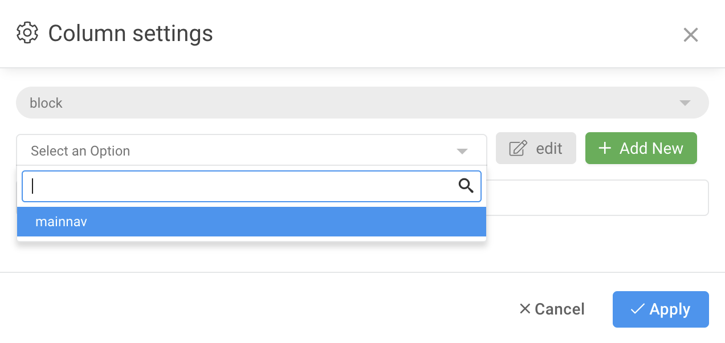This screenshot has height=343, width=725.
Task: Click the gear icon beside Column settings
Action: click(27, 33)
